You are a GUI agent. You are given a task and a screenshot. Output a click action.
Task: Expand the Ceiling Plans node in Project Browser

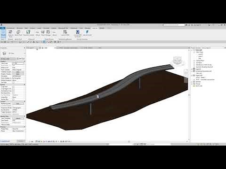(x=194, y=61)
